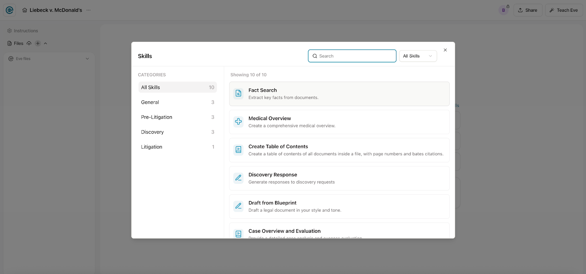
Task: Click the upload cloud icon next to Files
Action: [x=29, y=43]
